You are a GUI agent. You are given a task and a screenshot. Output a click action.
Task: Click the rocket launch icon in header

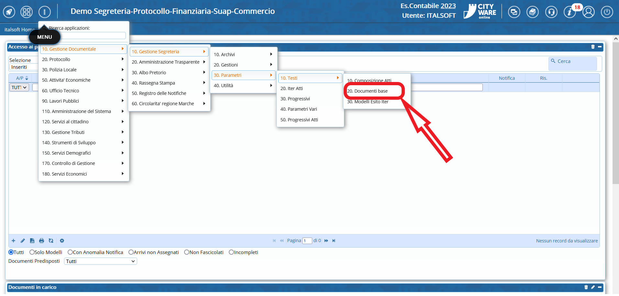tap(9, 12)
